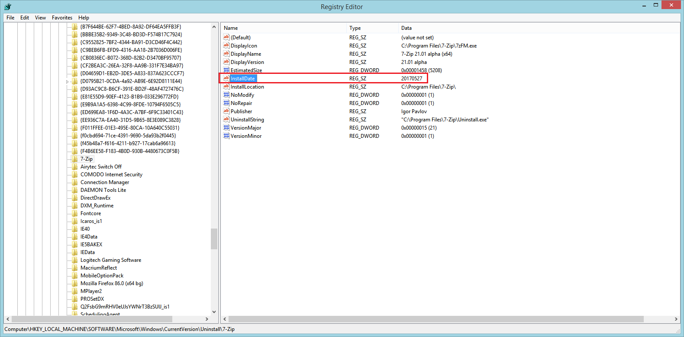This screenshot has height=337, width=684.
Task: Open the Help menu
Action: click(84, 18)
